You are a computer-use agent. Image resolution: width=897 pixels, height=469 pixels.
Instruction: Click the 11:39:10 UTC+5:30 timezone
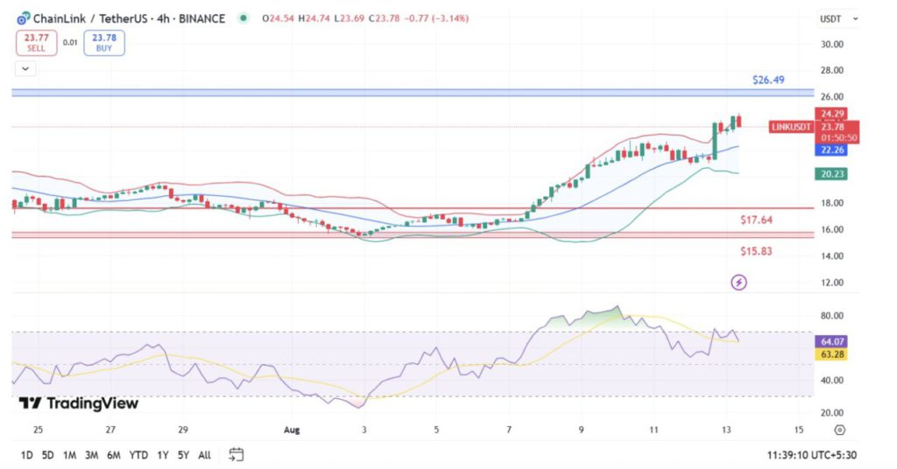pyautogui.click(x=811, y=455)
